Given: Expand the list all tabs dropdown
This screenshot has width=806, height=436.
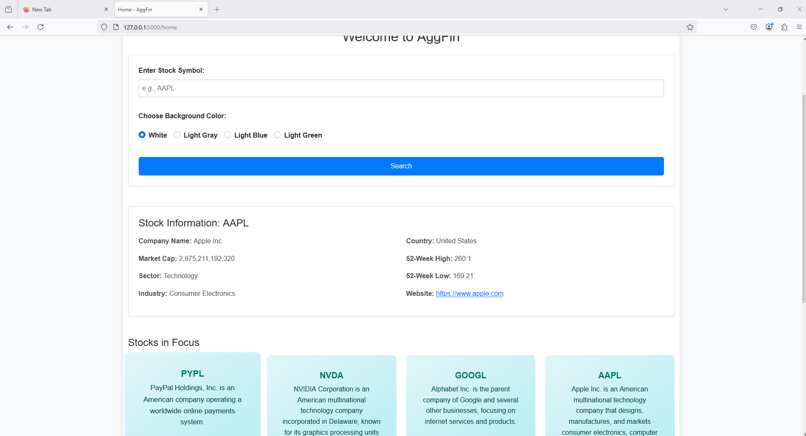Looking at the screenshot, I should pyautogui.click(x=726, y=9).
